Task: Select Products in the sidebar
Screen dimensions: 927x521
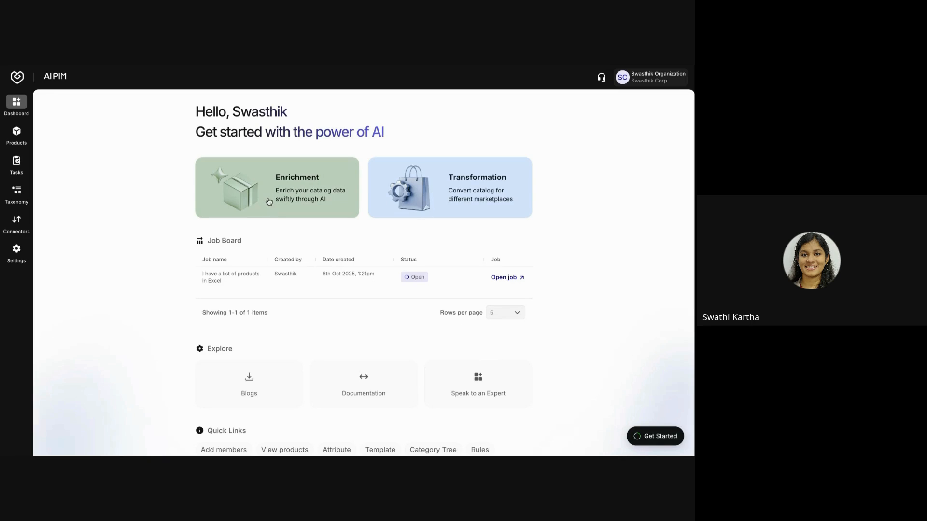Action: [x=16, y=135]
